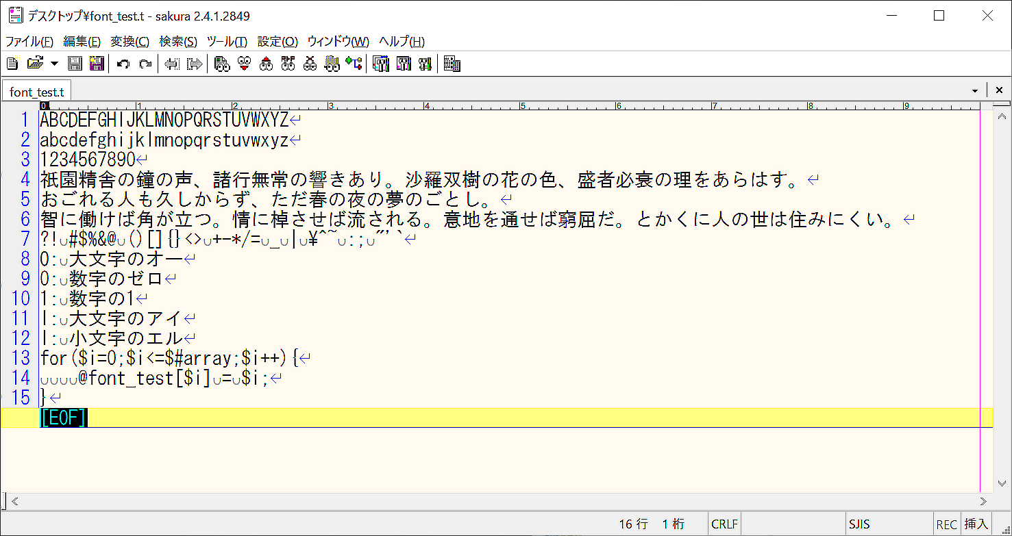
Task: Click line number 7
Action: (x=25, y=240)
